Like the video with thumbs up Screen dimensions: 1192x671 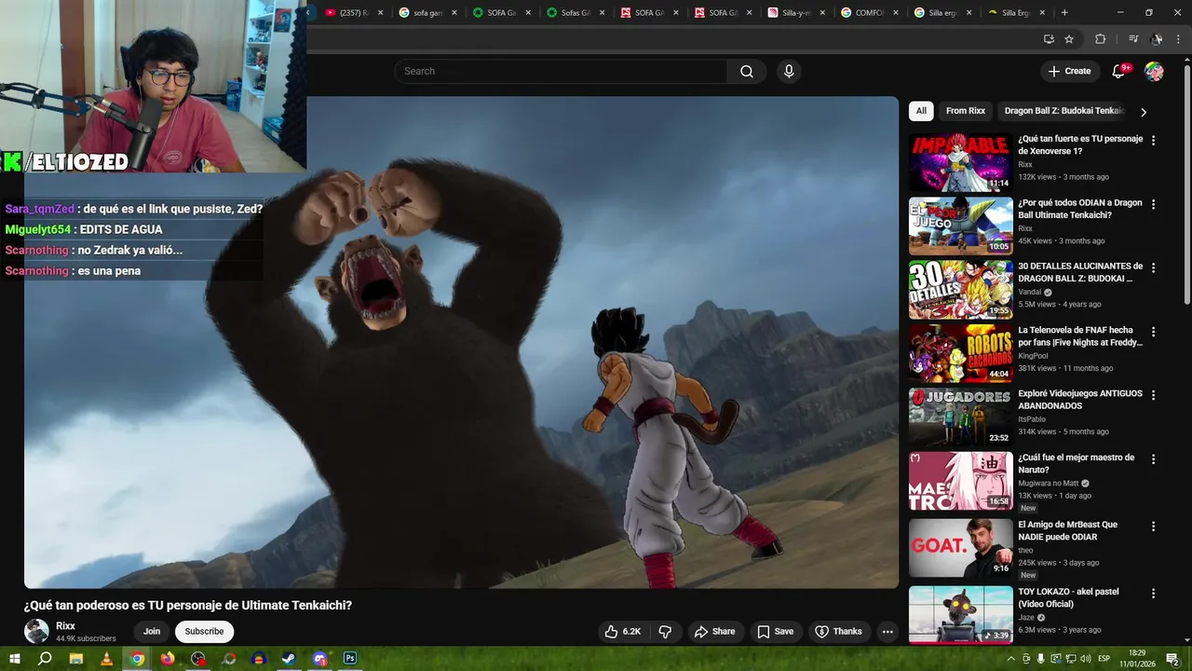(x=623, y=631)
